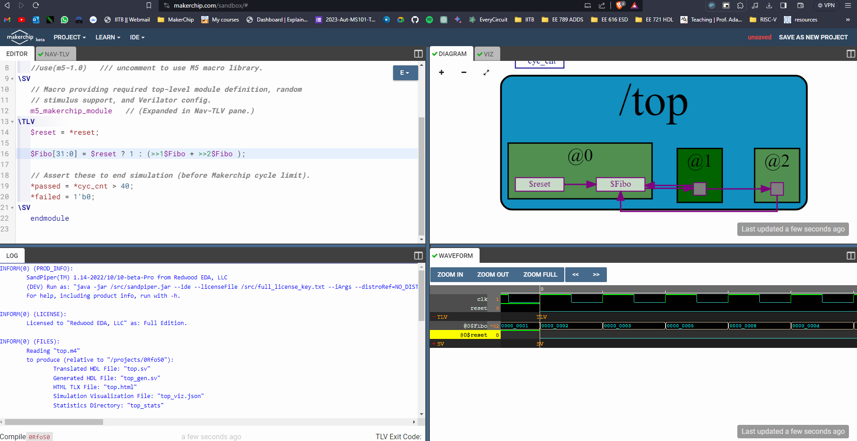Pan waveform right with >> button
Screen dimensions: 857x441
click(596, 274)
